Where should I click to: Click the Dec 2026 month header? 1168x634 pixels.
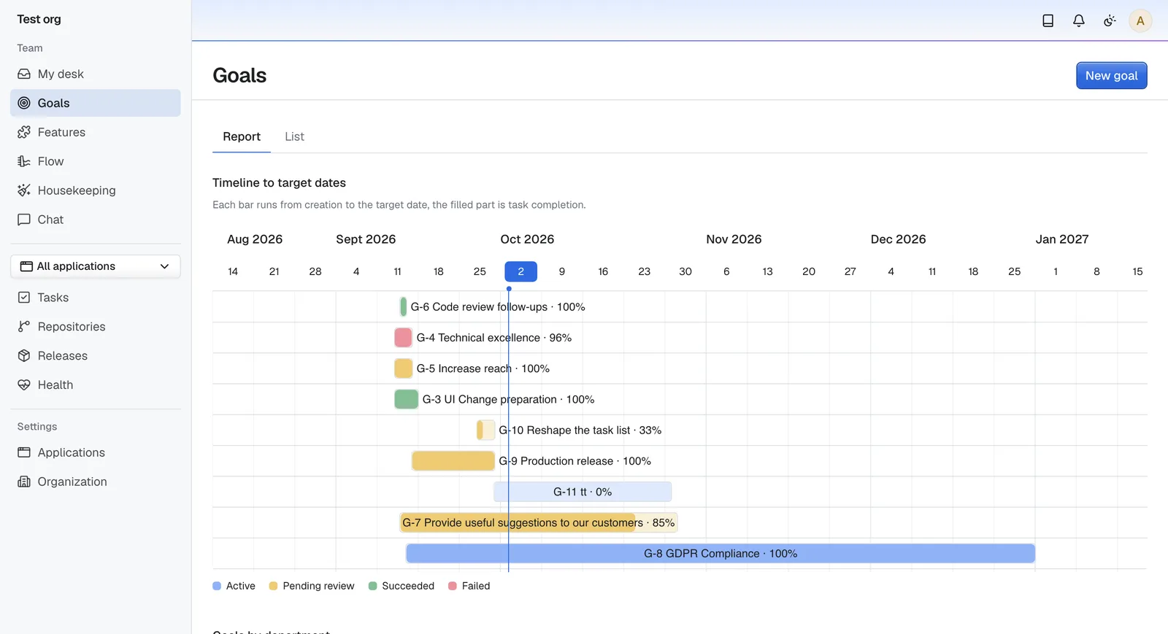point(898,239)
